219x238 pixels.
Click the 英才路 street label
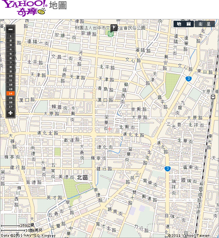point(54,198)
